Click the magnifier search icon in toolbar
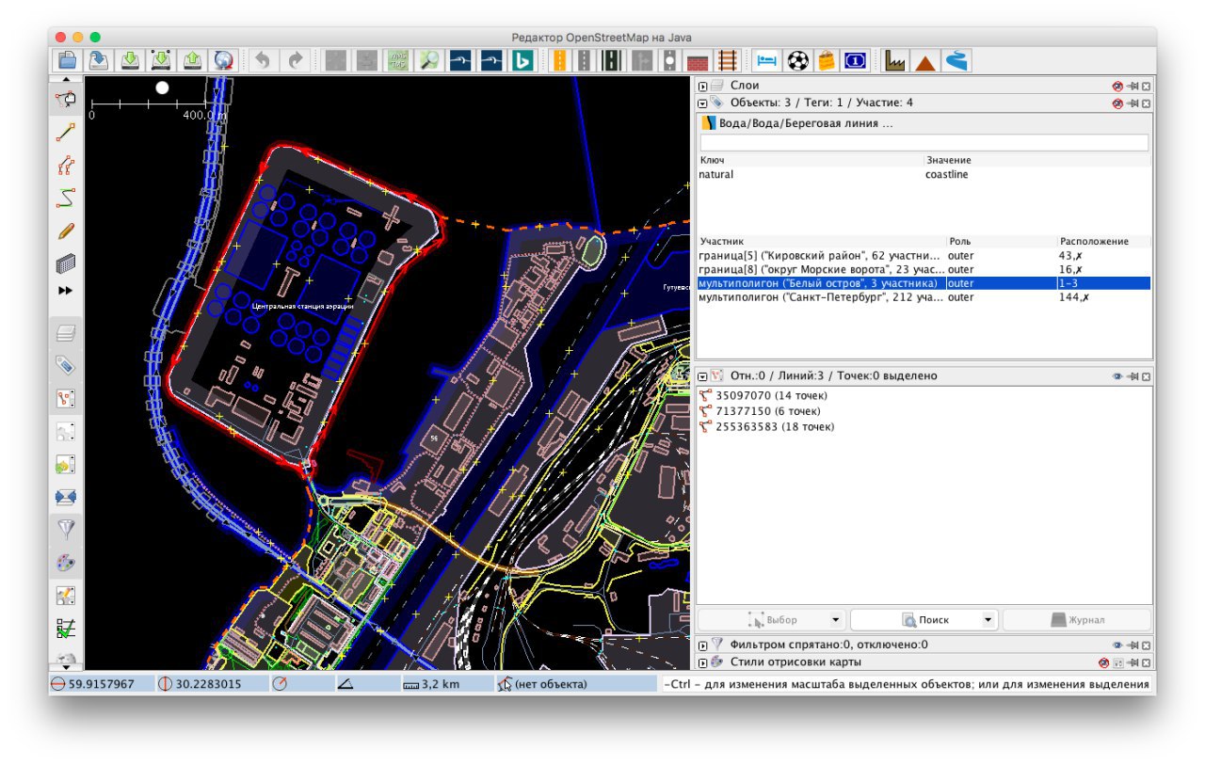Screen dimensions: 1205x765 click(x=430, y=60)
